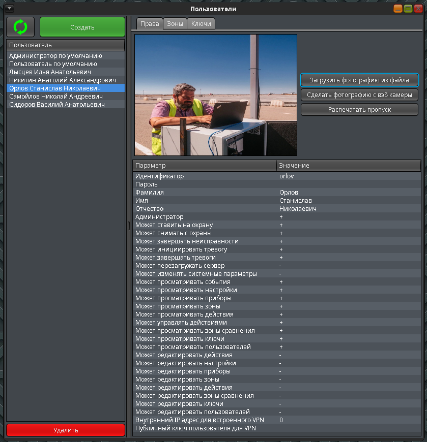Select user Лысцев Илья Анатольевич

click(x=50, y=72)
